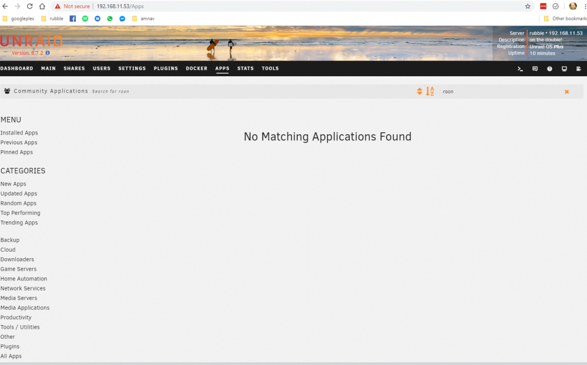The image size is (587, 365).
Task: Select the Cloud category
Action: (8, 250)
